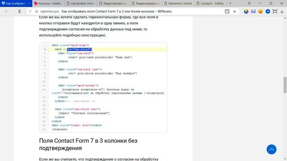
Task: Reload the current page
Action: (x=30, y=11)
